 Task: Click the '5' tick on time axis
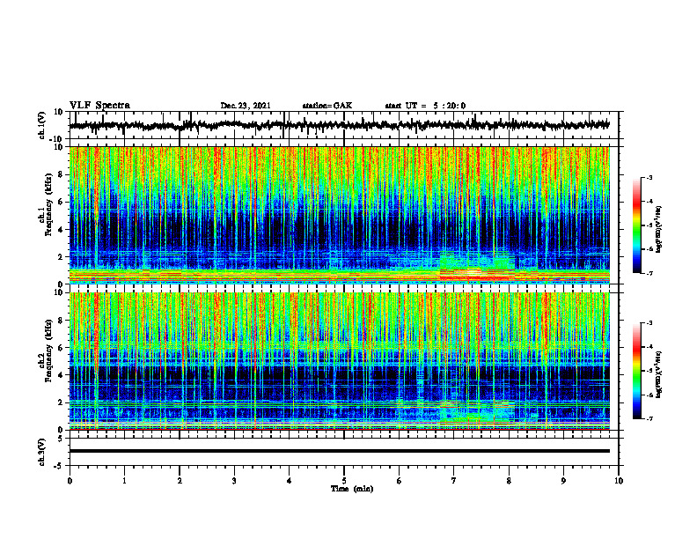(x=344, y=481)
